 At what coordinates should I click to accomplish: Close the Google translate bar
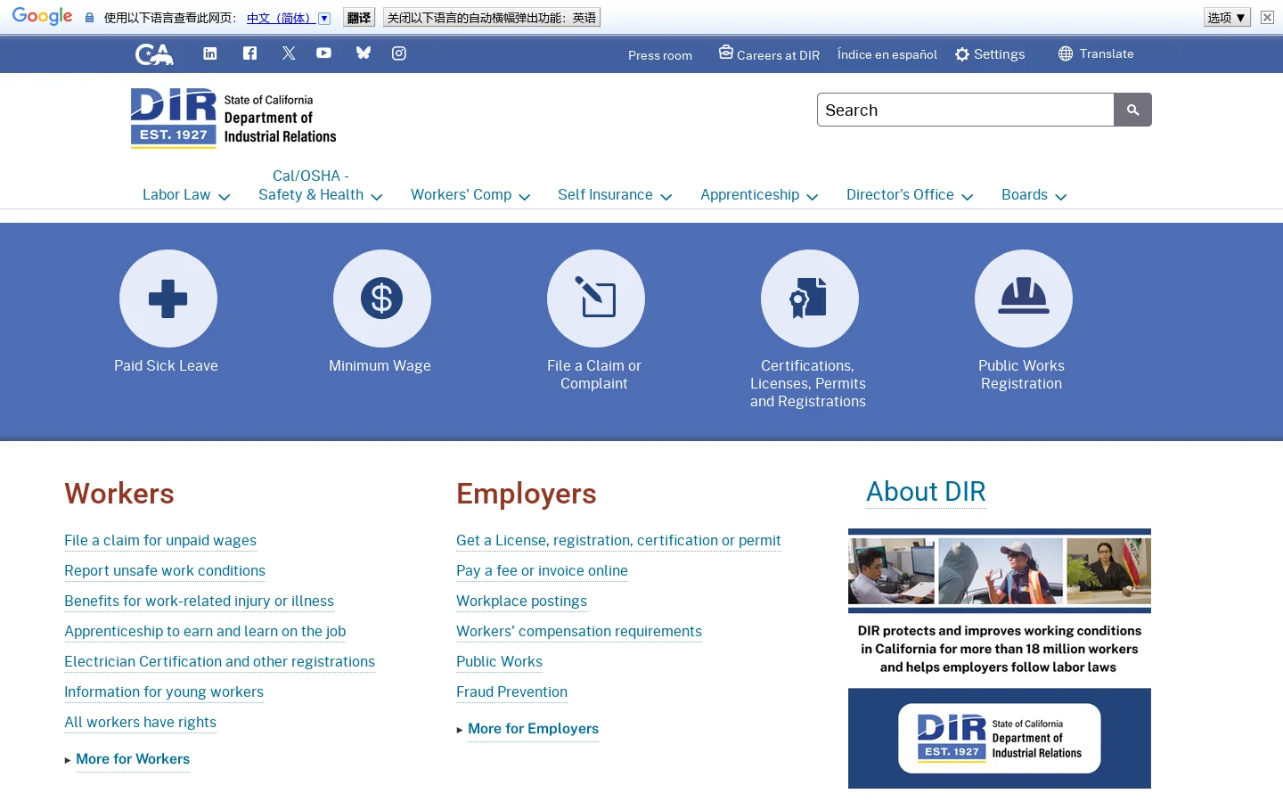click(1267, 17)
